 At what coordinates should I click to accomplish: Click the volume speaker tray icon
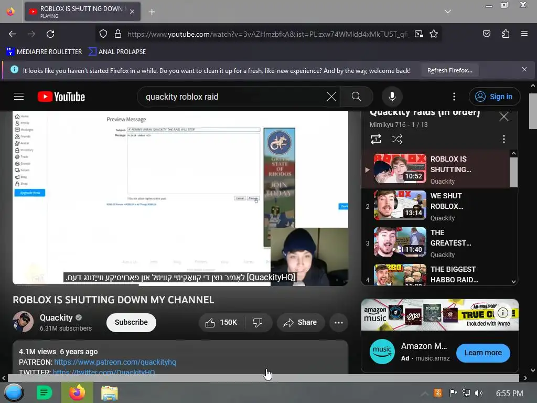pos(478,393)
